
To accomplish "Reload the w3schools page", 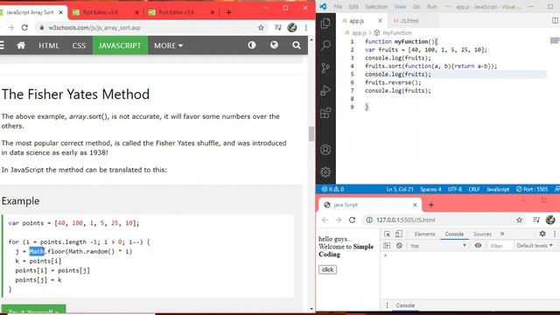I will click(x=24, y=27).
